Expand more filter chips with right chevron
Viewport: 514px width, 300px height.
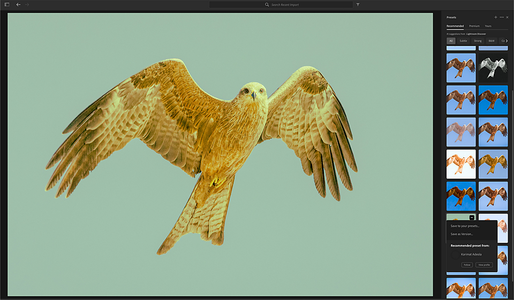507,41
